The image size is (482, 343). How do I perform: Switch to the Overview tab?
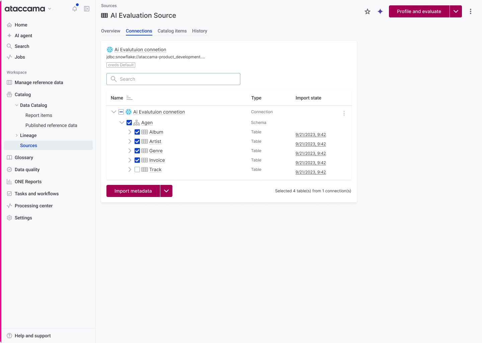(110, 31)
